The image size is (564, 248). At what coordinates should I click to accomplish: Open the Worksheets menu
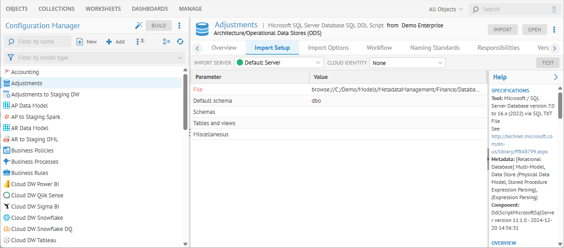(103, 9)
